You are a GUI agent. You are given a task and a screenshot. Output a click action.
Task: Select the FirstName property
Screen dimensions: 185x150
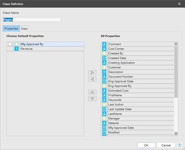coord(137,95)
